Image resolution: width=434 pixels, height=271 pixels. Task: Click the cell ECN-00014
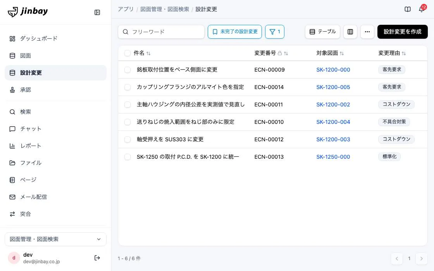click(x=269, y=87)
